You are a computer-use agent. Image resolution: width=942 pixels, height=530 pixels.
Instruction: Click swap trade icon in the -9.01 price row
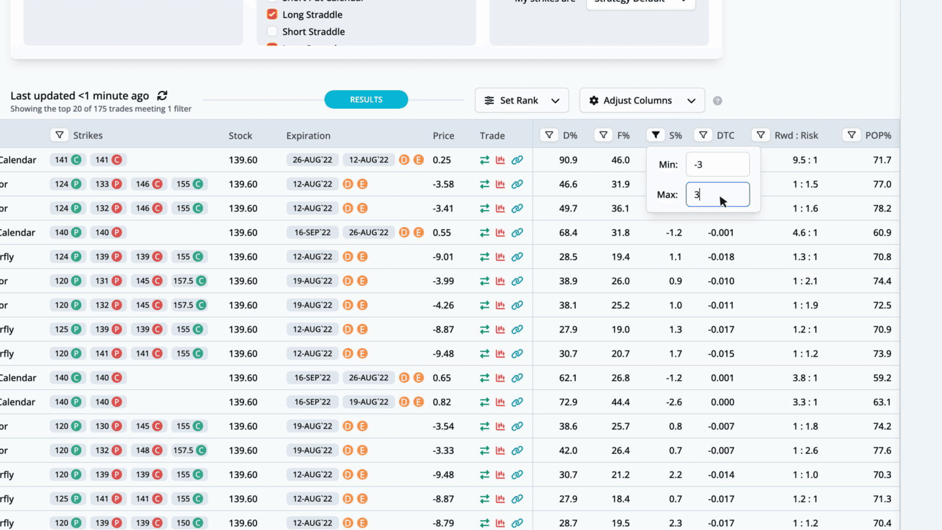point(485,256)
